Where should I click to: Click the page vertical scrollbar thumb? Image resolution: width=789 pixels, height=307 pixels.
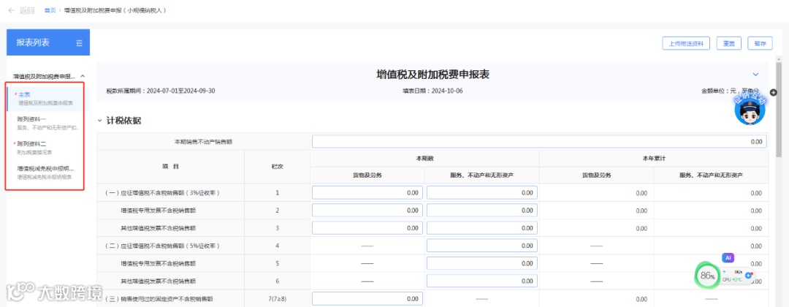[x=779, y=110]
